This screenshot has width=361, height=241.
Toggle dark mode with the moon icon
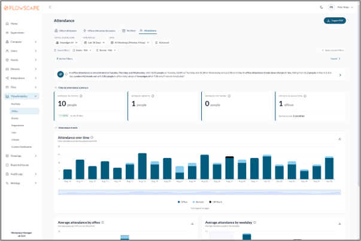[x=321, y=7]
